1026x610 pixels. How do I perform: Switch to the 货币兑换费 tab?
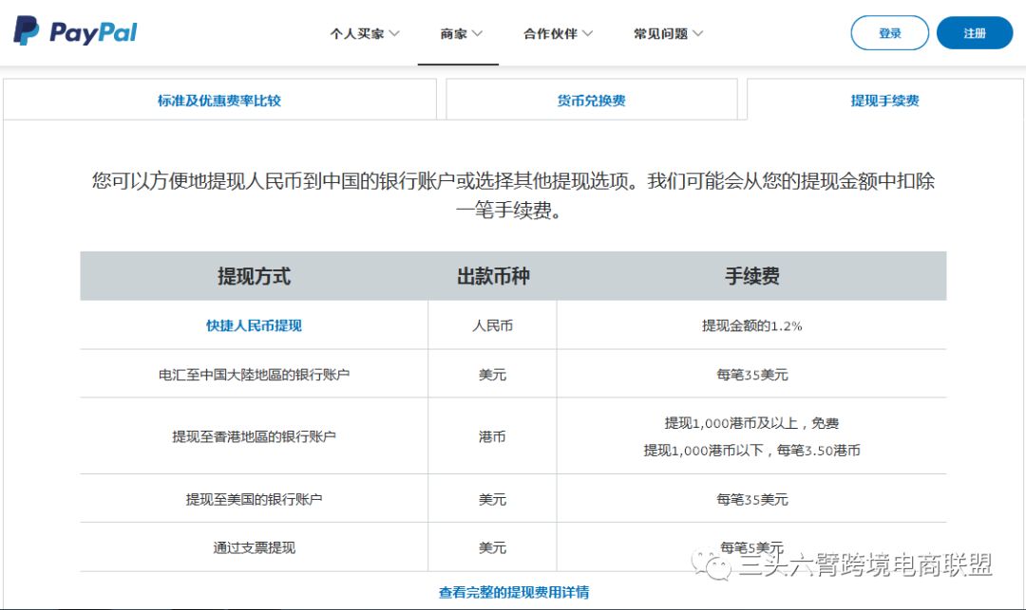(592, 100)
